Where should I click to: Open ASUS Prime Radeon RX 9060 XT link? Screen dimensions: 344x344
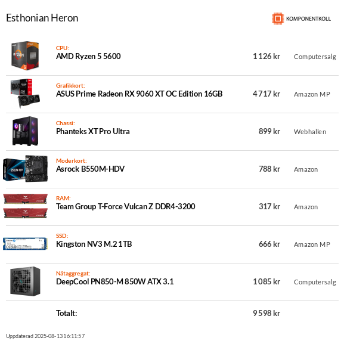pyautogui.click(x=139, y=94)
